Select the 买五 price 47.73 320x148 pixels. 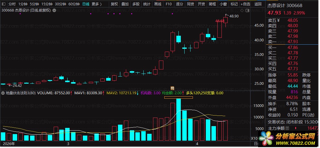coord(293,69)
